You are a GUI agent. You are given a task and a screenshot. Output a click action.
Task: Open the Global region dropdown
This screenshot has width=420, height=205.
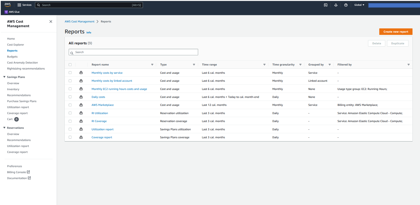point(359,5)
